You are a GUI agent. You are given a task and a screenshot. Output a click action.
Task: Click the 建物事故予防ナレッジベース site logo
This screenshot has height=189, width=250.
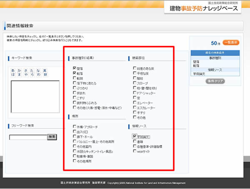[204, 8]
